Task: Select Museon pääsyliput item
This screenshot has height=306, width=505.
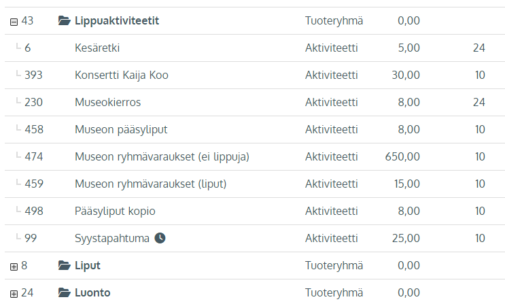Action: (x=121, y=129)
